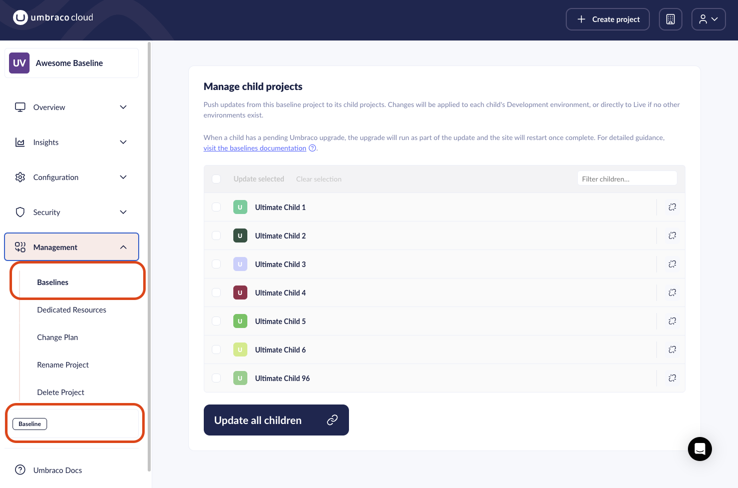Image resolution: width=738 pixels, height=488 pixels.
Task: Click the Umbraco Cloud logo
Action: [x=53, y=17]
